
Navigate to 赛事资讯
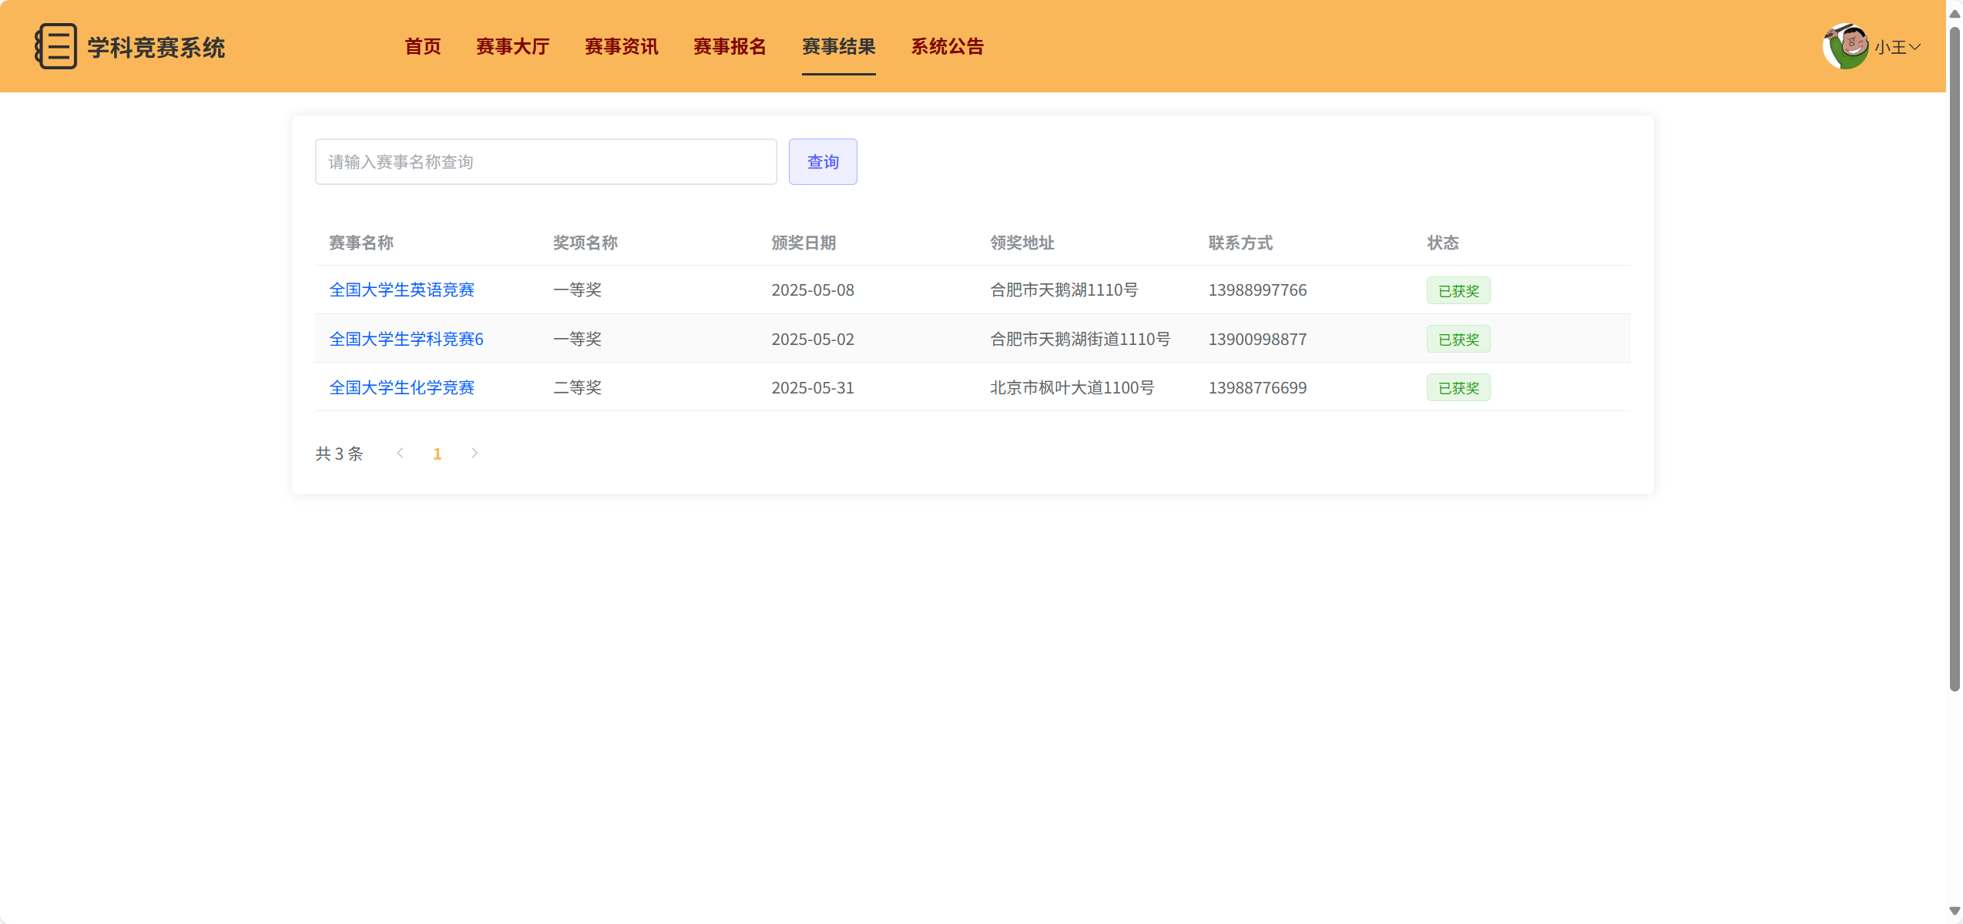point(621,46)
